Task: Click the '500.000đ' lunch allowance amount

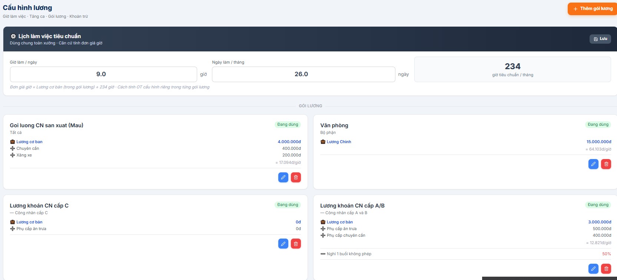Action: click(x=602, y=229)
